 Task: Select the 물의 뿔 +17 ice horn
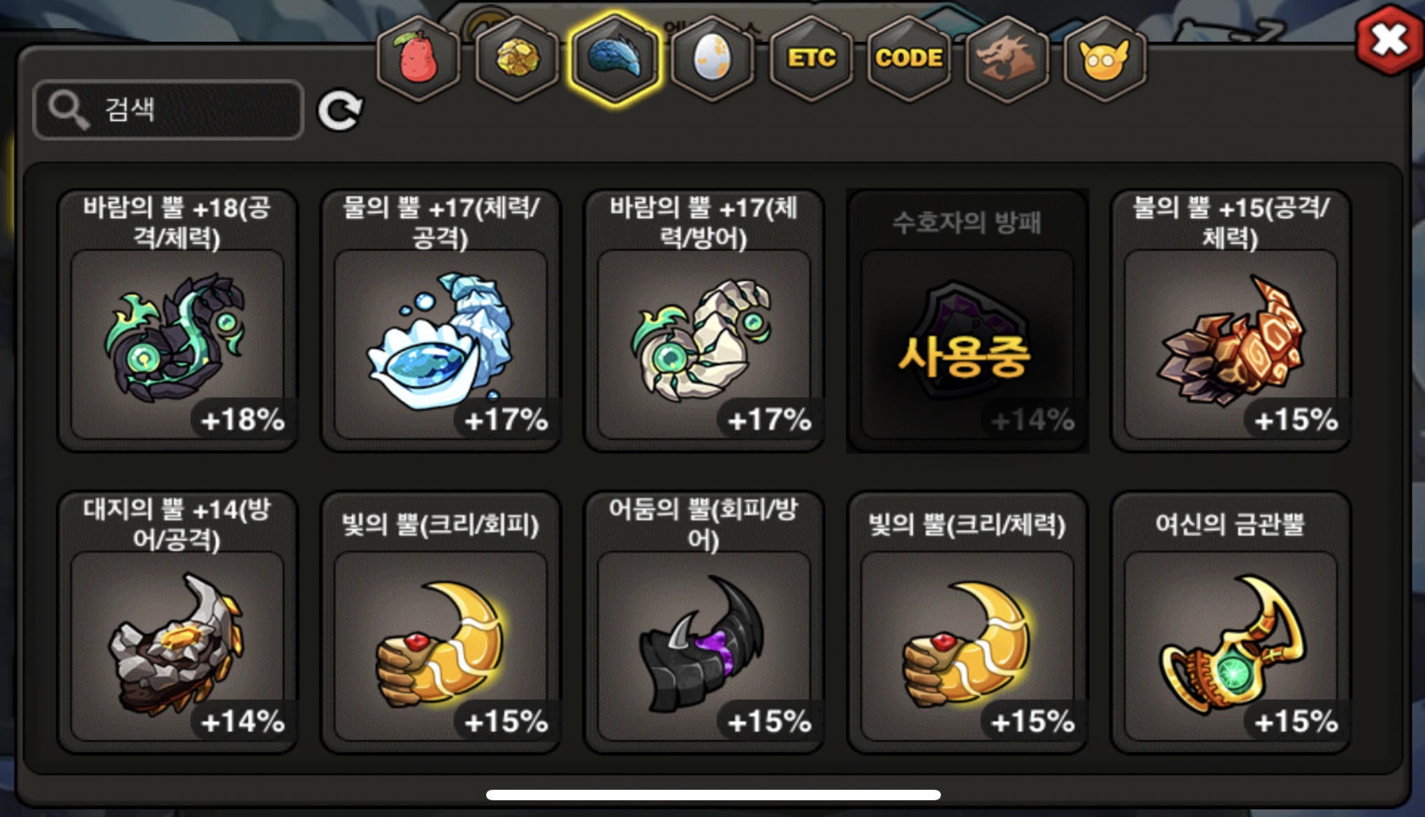click(441, 321)
